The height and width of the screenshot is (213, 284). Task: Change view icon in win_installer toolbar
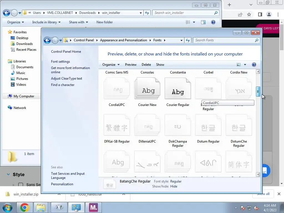coord(188,22)
